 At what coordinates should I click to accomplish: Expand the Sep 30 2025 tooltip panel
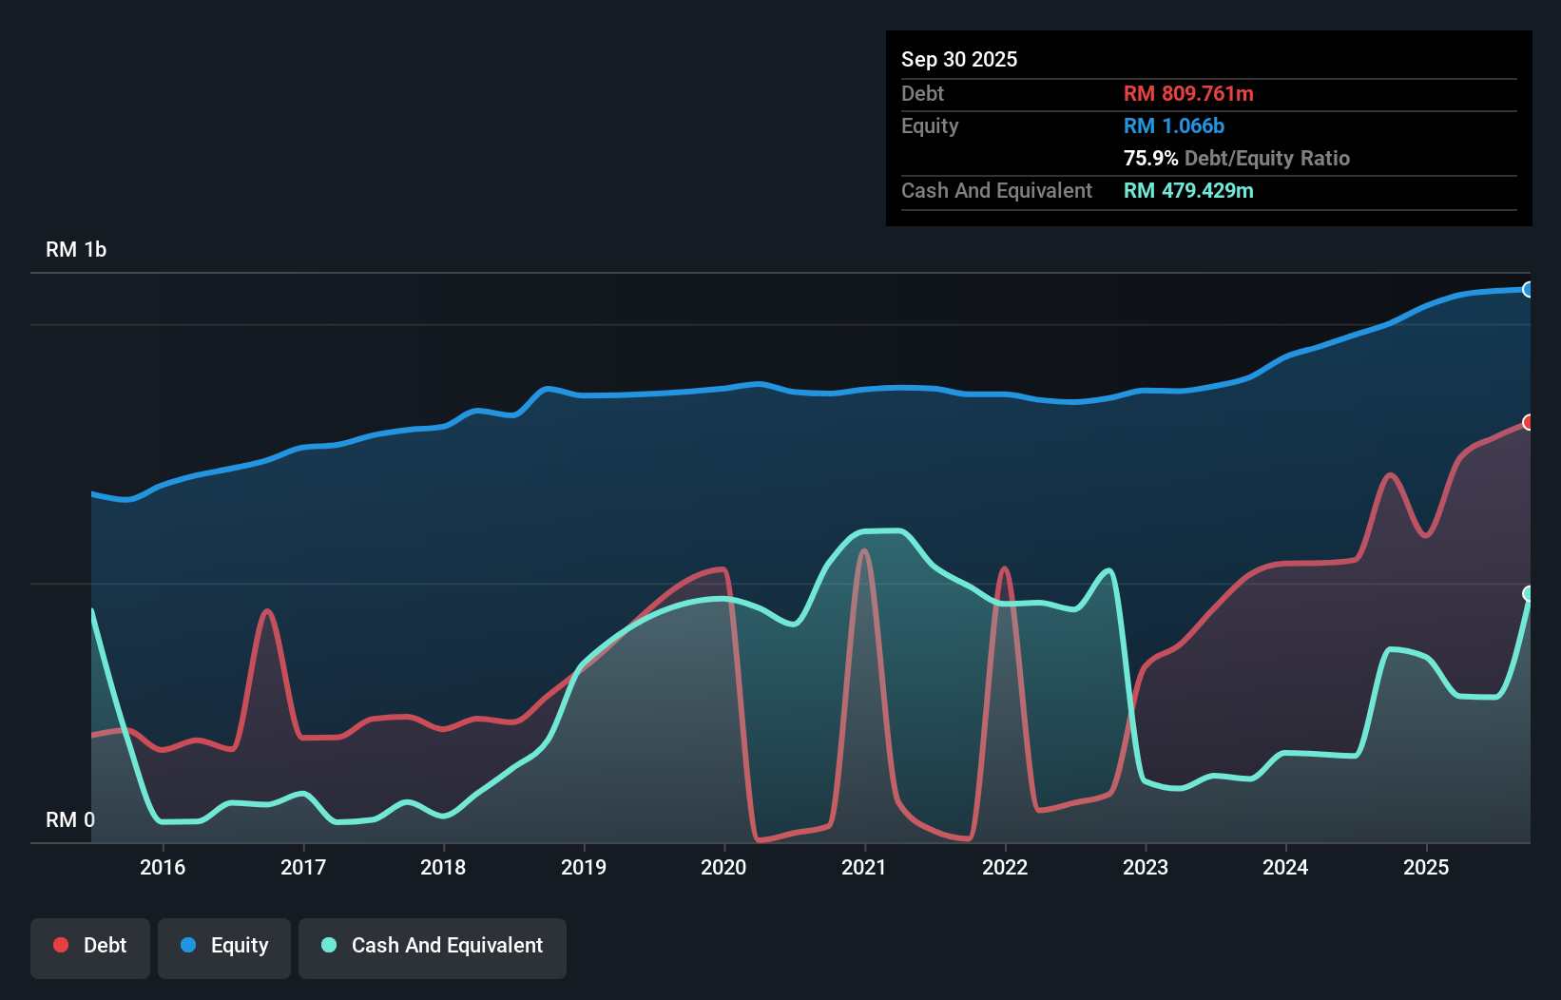[959, 59]
